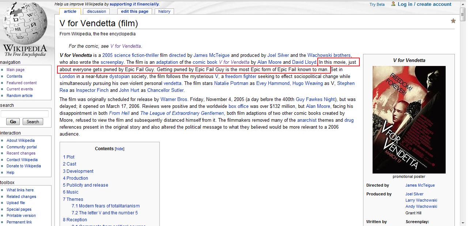Go to Recent changes page
The height and width of the screenshot is (226, 468).
click(21, 153)
